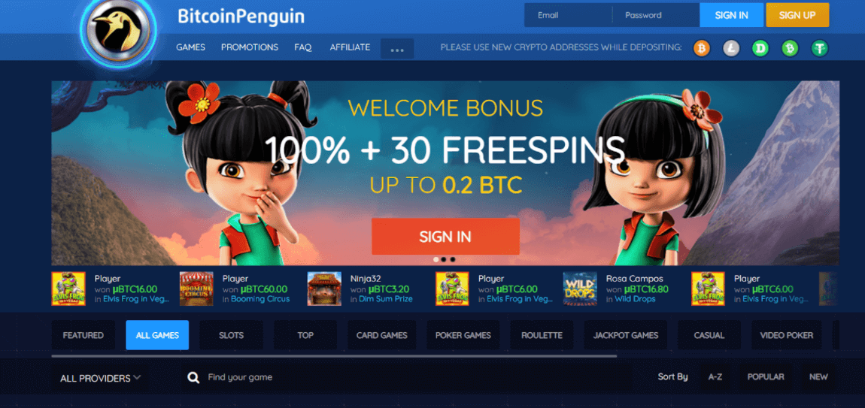Viewport: 865px width, 408px height.
Task: Click the BitcoinPenguin penguin logo
Action: pos(118,30)
